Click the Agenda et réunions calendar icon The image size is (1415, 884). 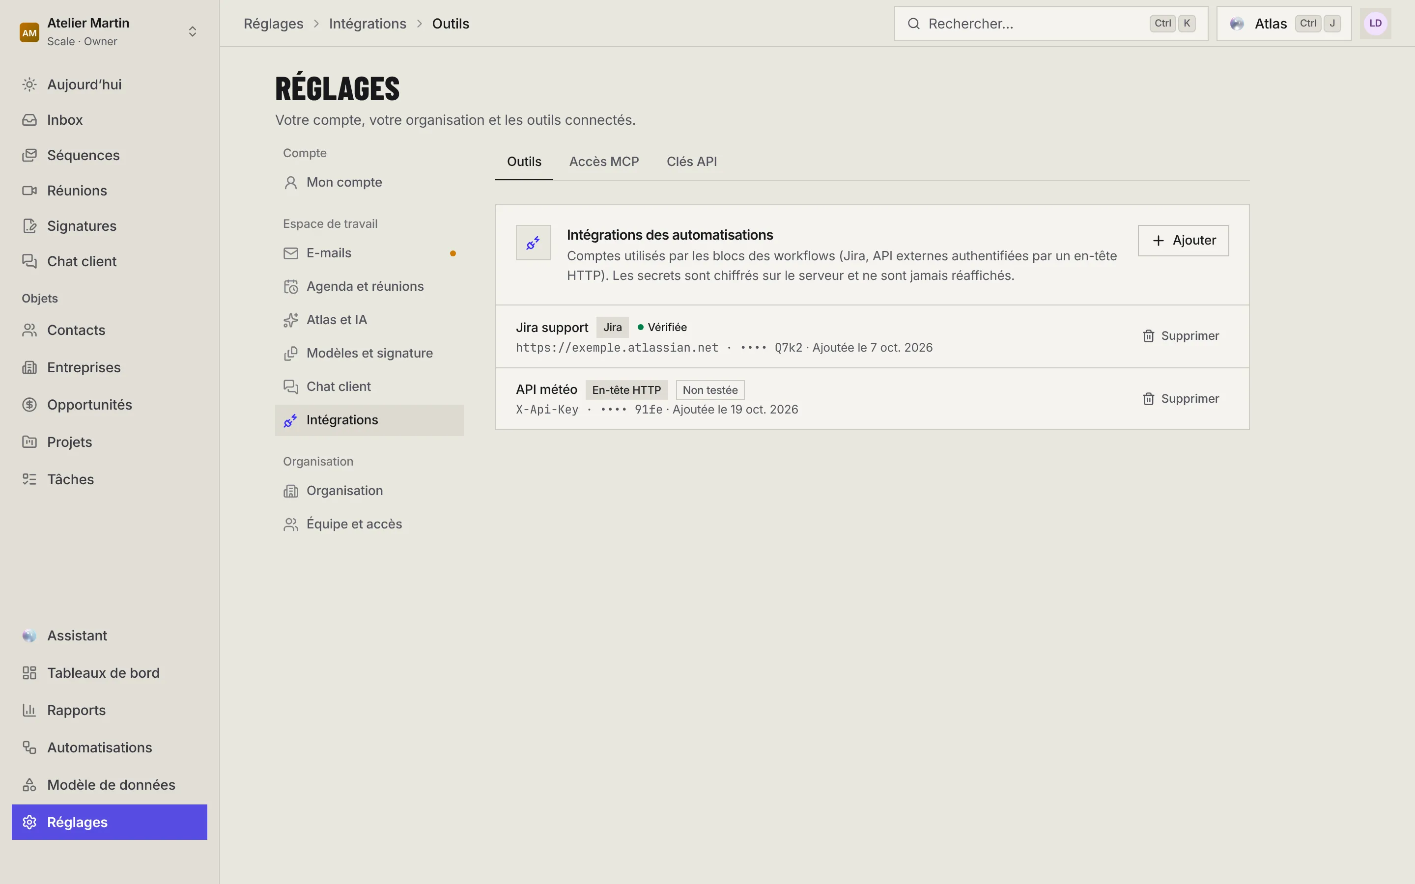point(290,286)
